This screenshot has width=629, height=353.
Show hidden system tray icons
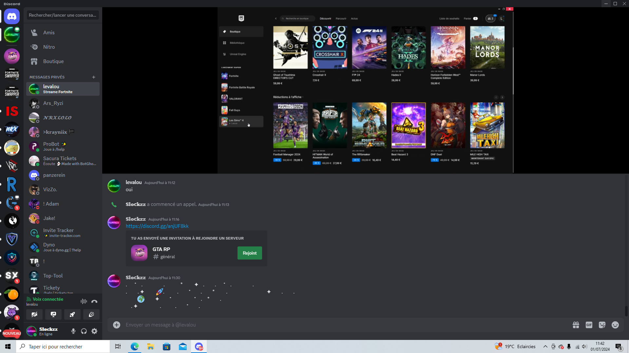[545, 346]
